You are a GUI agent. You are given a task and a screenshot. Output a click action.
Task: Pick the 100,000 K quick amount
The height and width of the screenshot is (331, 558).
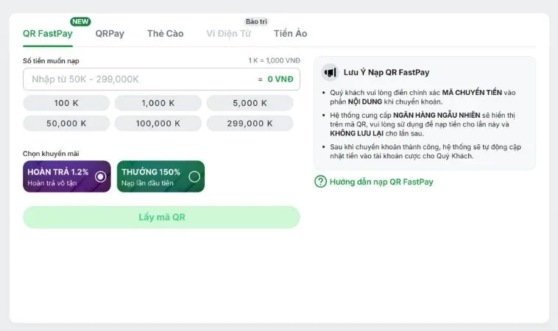(x=158, y=124)
